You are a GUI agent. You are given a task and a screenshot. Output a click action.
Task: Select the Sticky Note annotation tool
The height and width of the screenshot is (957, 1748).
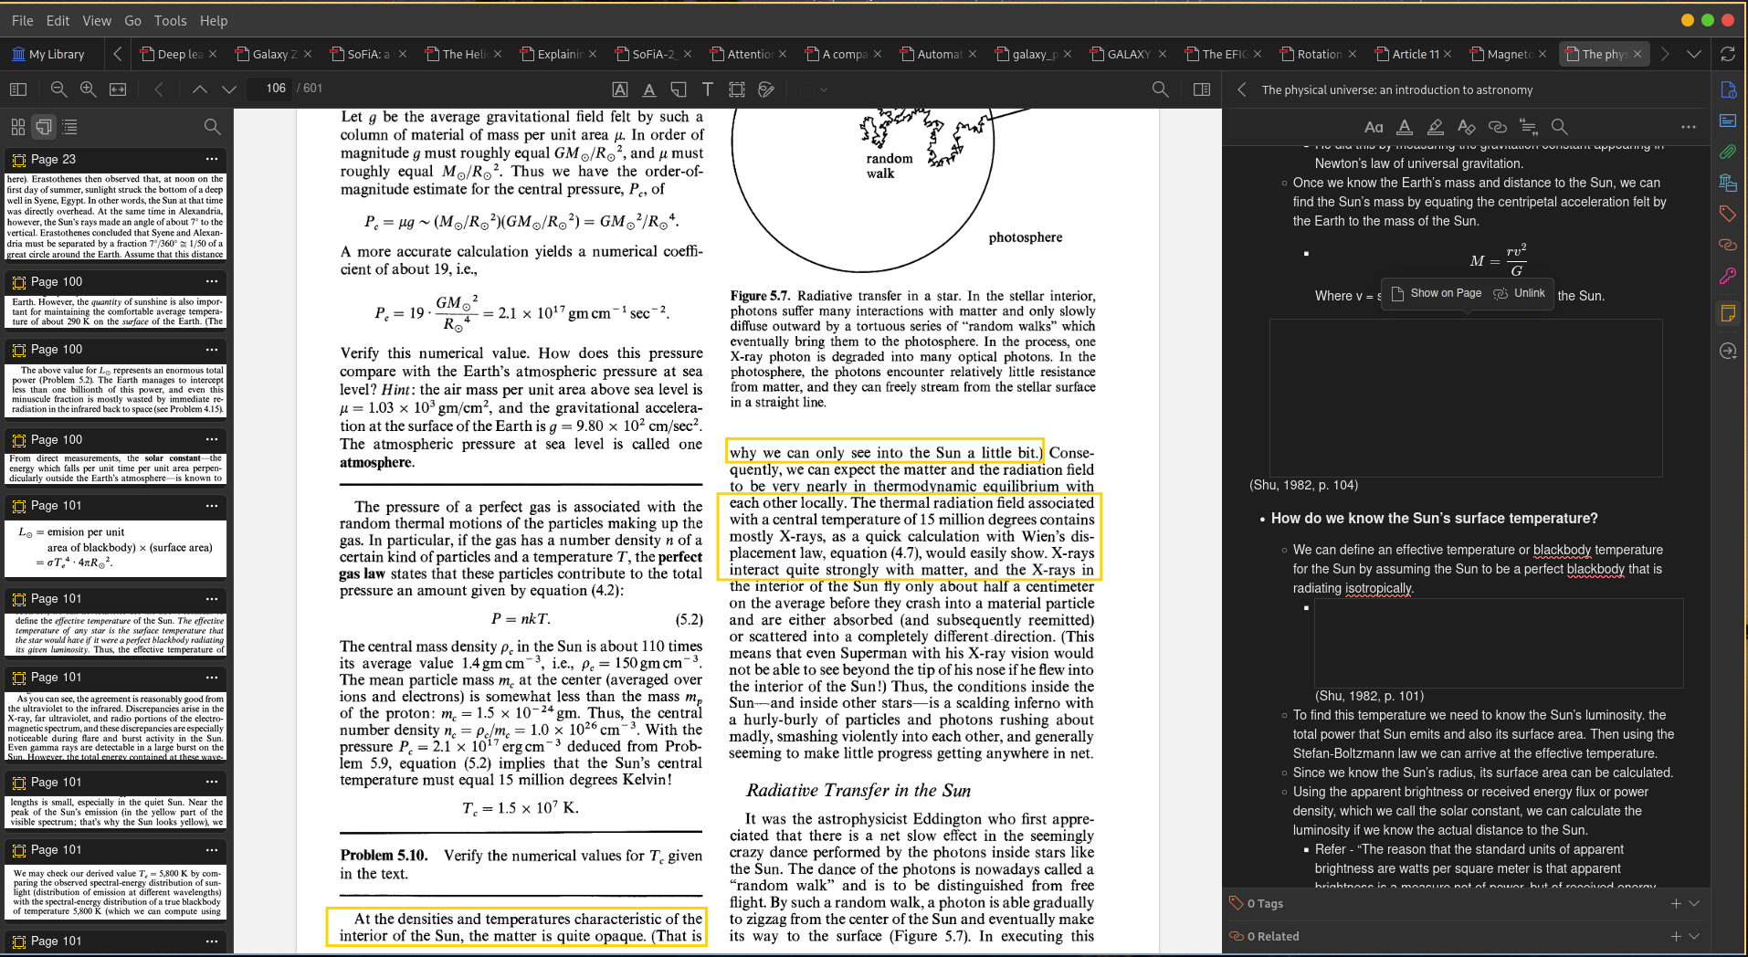tap(679, 89)
